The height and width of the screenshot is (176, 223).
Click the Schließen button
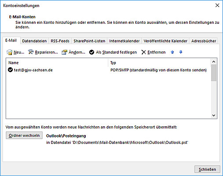click(207, 169)
